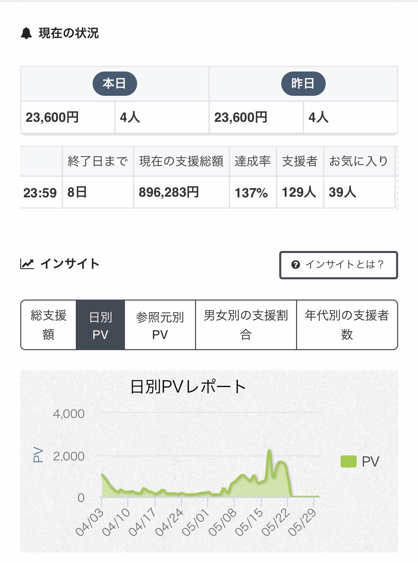Select the 昨日 pill label
Screen dimensions: 418x563
303,83
